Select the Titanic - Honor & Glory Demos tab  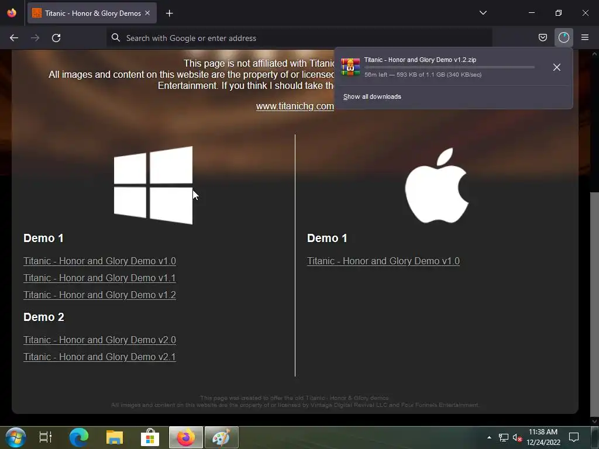pos(92,13)
